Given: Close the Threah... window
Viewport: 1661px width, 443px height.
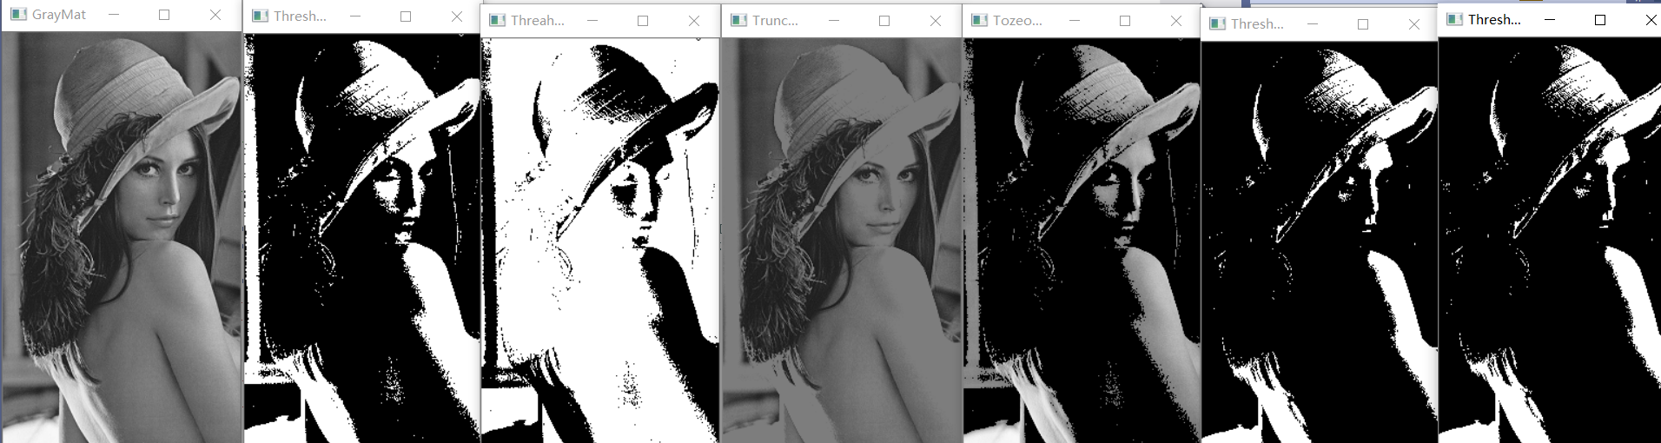Looking at the screenshot, I should click(x=694, y=20).
